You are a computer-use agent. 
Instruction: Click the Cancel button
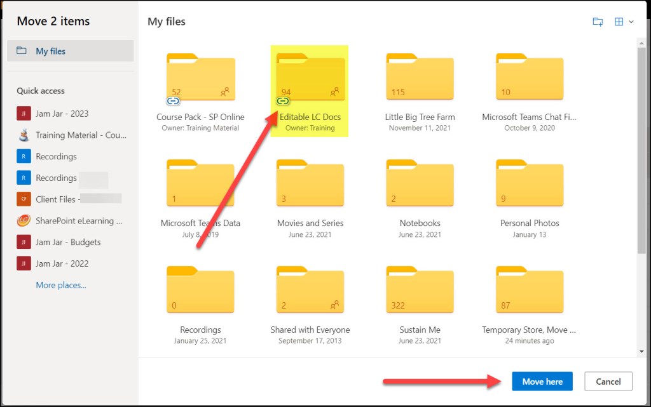click(x=608, y=381)
